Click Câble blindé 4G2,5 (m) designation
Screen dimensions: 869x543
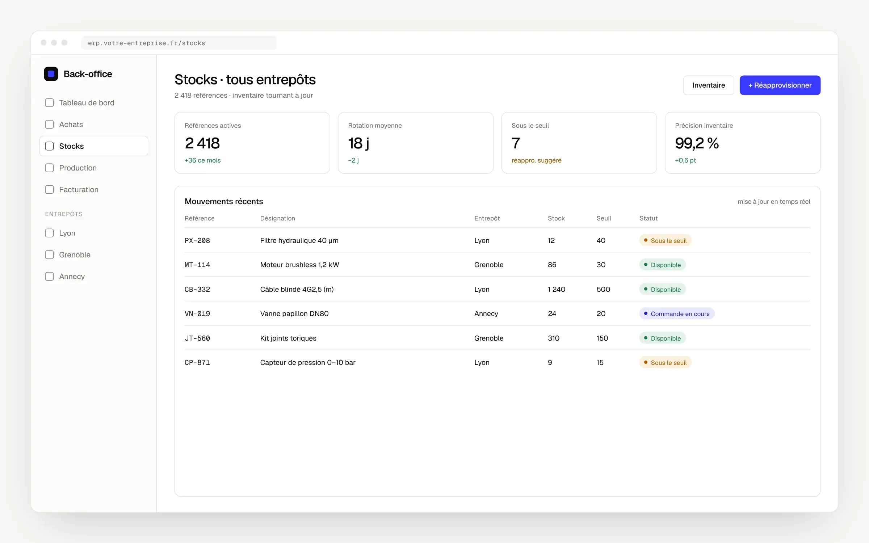click(297, 289)
